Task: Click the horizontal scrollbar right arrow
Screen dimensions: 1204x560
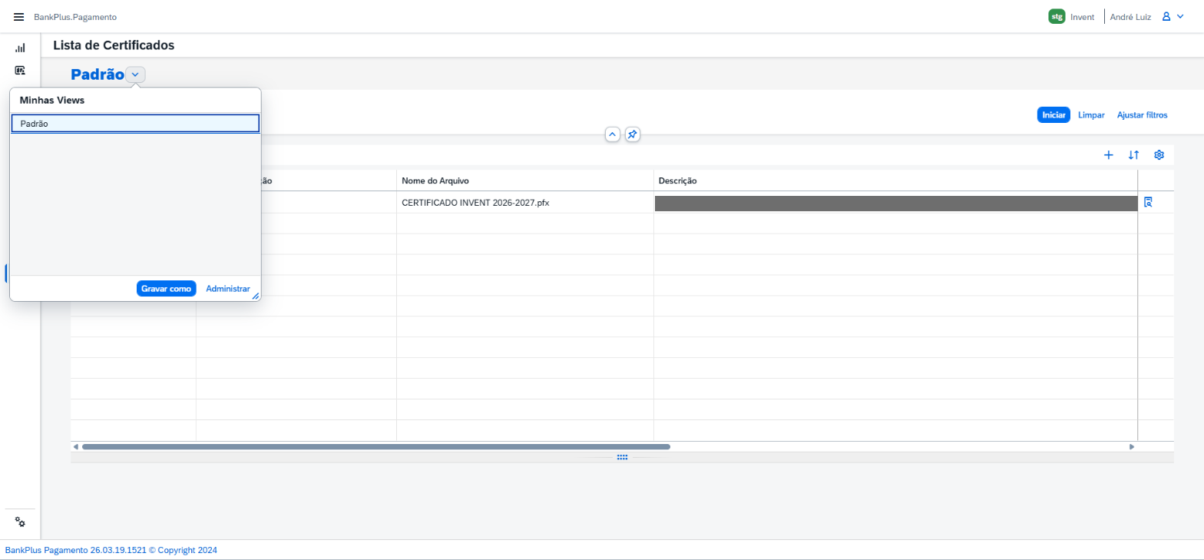Action: pos(1132,446)
